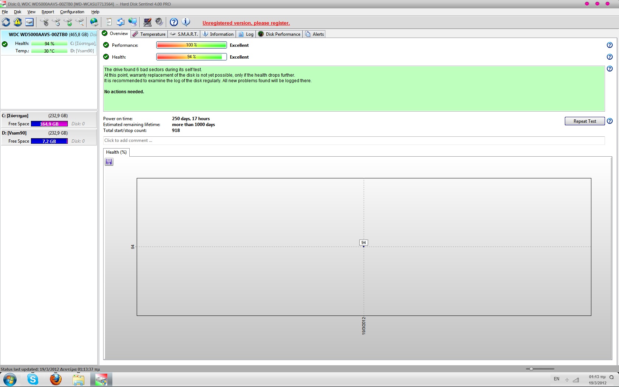This screenshot has width=619, height=387.
Task: Click the speaker sound toolbar icon
Action: point(159,22)
